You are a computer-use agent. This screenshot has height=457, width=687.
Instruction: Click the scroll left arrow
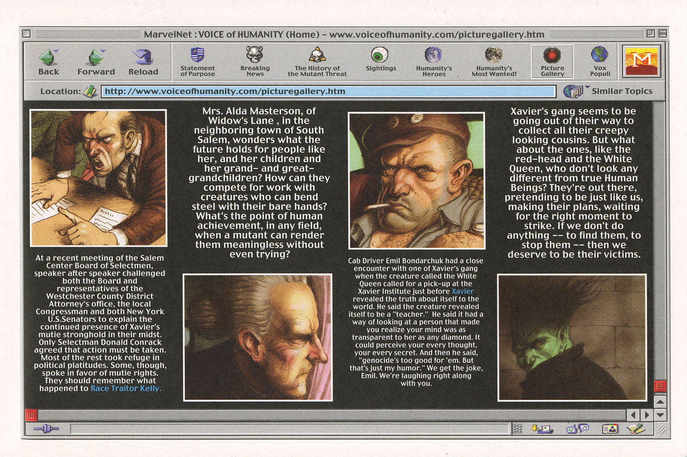pos(633,415)
